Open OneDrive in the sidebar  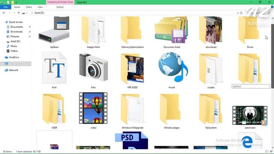click(x=14, y=57)
